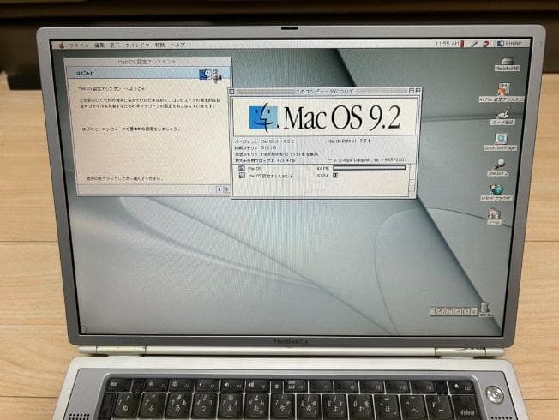The height and width of the screenshot is (420, 559).
Task: Select the Trash icon
Action: click(484, 309)
